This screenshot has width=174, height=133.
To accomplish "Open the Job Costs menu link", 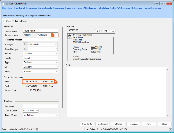I will click(77, 8).
